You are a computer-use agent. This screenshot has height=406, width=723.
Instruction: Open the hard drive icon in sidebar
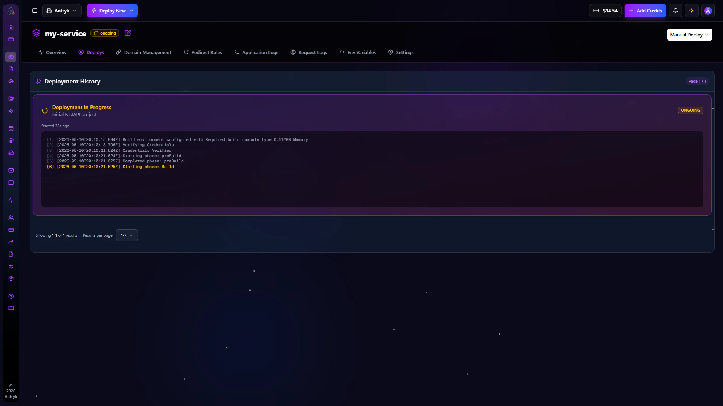point(11,153)
